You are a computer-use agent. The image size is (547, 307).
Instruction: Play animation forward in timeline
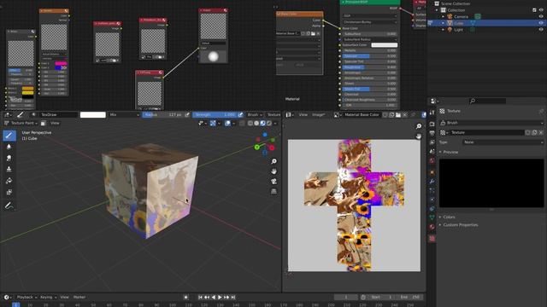220,297
